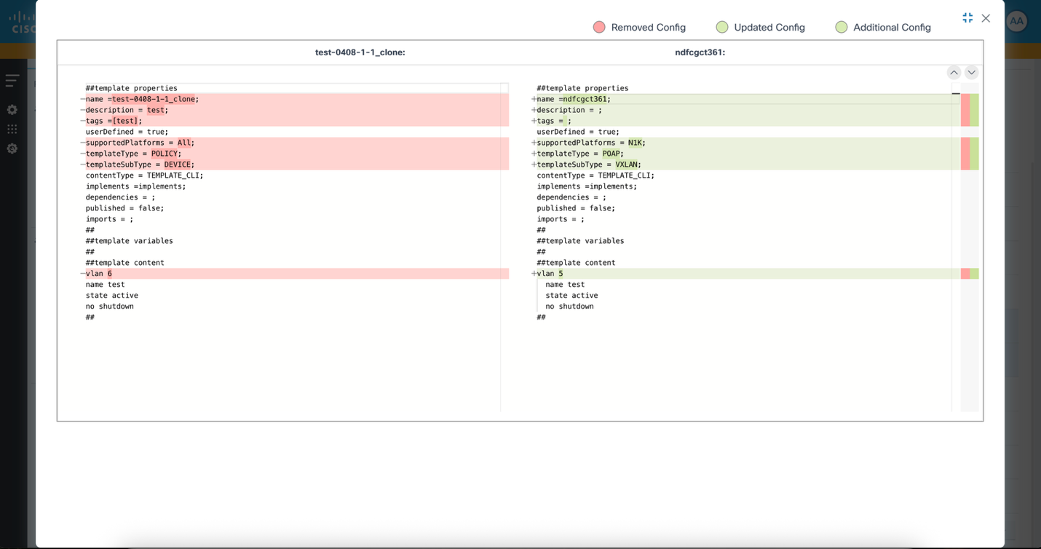Click the Removed Config red legend swatch
The width and height of the screenshot is (1041, 549).
pos(599,27)
